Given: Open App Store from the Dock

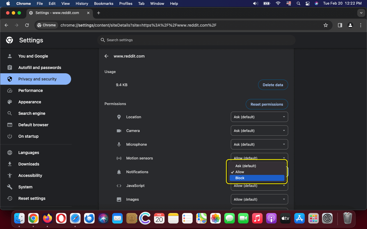Looking at the screenshot, I should (x=299, y=218).
